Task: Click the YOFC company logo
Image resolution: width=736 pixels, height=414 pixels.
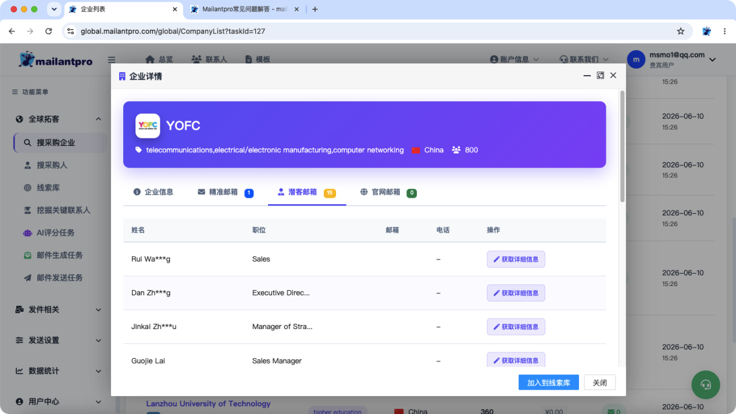Action: (x=148, y=126)
